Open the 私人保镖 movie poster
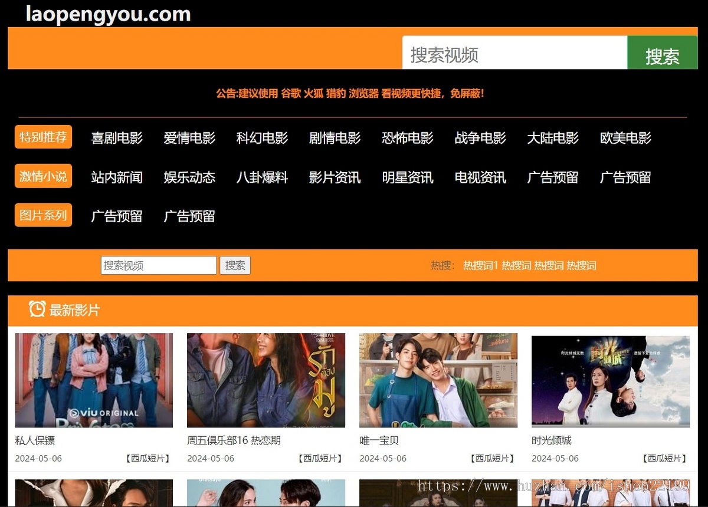The image size is (708, 507). click(94, 380)
